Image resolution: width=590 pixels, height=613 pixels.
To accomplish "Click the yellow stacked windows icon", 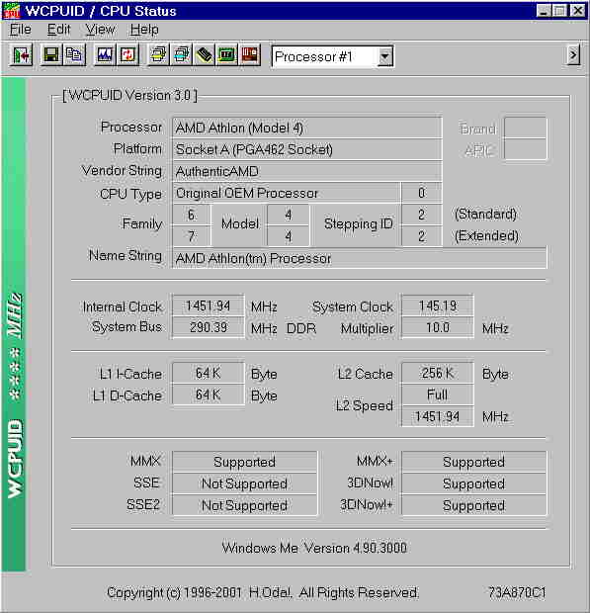I will tap(158, 55).
